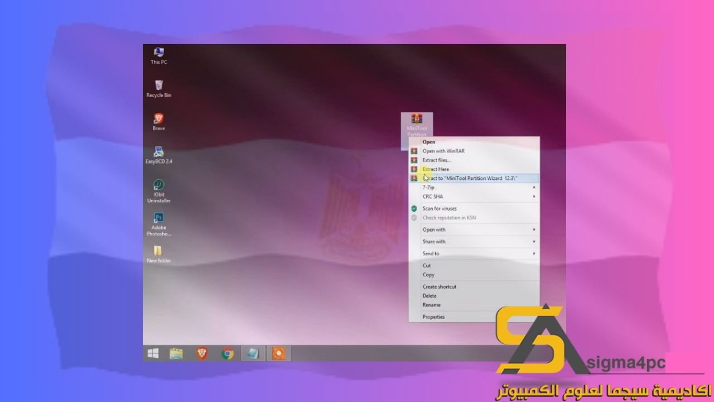Expand the Open with submenu

474,229
